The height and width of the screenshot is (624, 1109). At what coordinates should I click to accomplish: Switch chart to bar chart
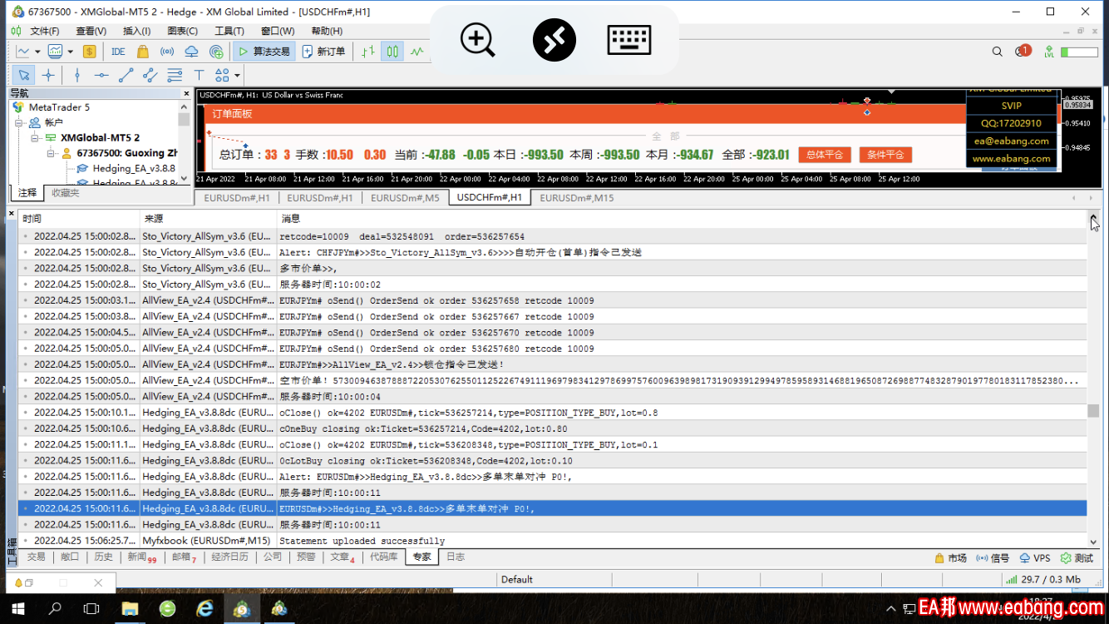click(x=368, y=52)
